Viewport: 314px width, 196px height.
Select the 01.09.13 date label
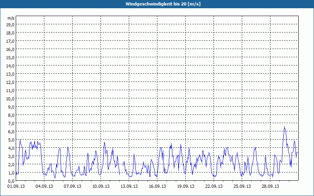click(16, 187)
